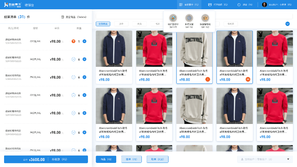
Task: Open the shortcut key help icon (ALT+D)
Action: (x=205, y=18)
